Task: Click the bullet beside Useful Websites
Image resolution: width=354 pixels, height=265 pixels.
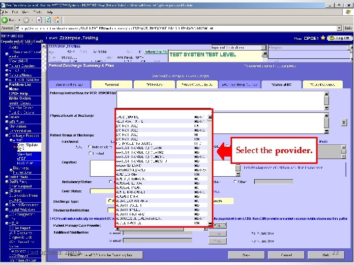Action: (x=7, y=210)
